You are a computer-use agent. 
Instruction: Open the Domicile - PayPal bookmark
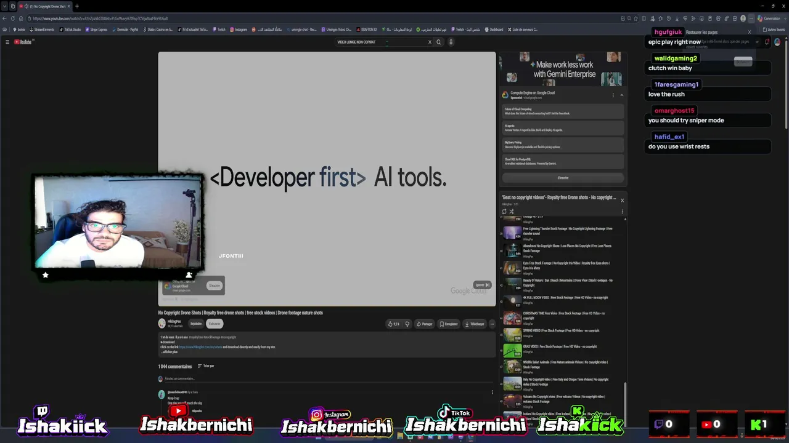click(125, 30)
